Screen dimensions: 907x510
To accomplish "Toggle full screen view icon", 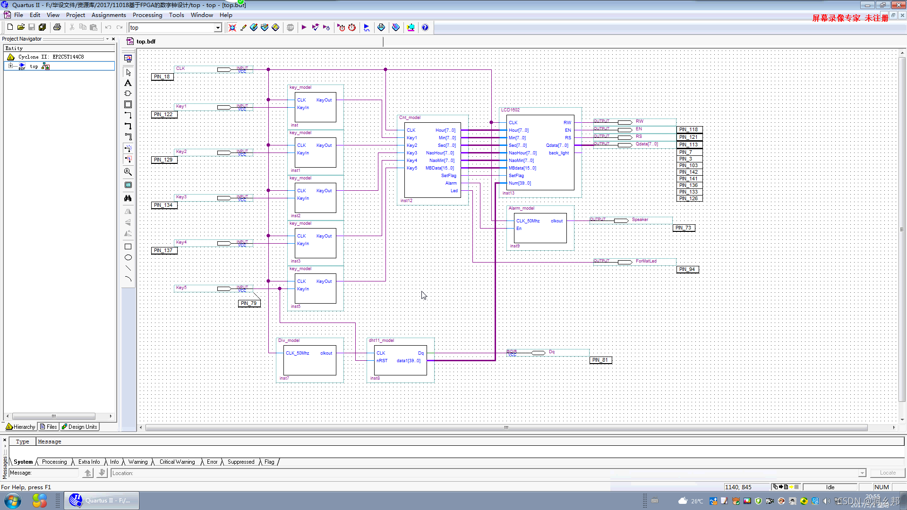I will click(128, 185).
